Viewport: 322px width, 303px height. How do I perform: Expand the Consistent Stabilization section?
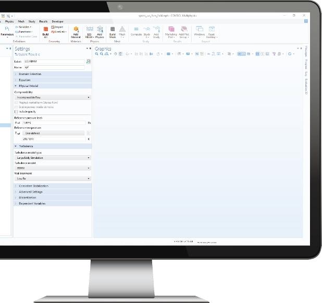pos(53,186)
